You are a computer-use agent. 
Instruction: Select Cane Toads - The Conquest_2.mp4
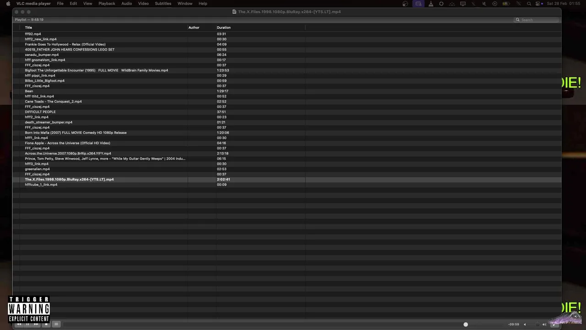(53, 101)
